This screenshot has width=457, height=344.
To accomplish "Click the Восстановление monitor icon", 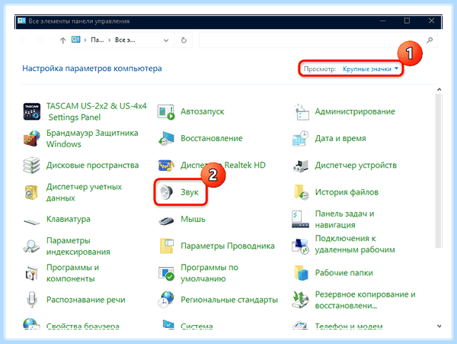I will coord(166,138).
